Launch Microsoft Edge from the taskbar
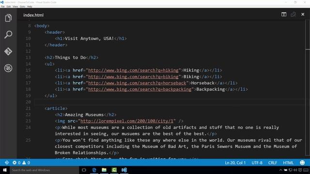Screen dimensions: 310x174 (x=94, y=170)
